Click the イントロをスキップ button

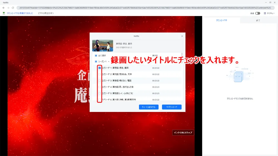(183, 132)
